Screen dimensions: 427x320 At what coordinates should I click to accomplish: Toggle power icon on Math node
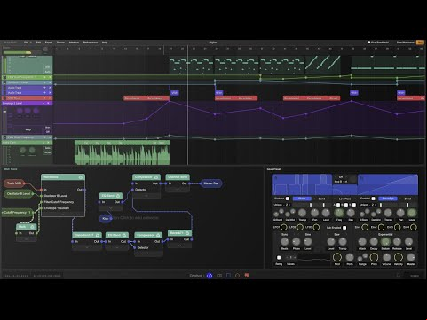pos(32,227)
